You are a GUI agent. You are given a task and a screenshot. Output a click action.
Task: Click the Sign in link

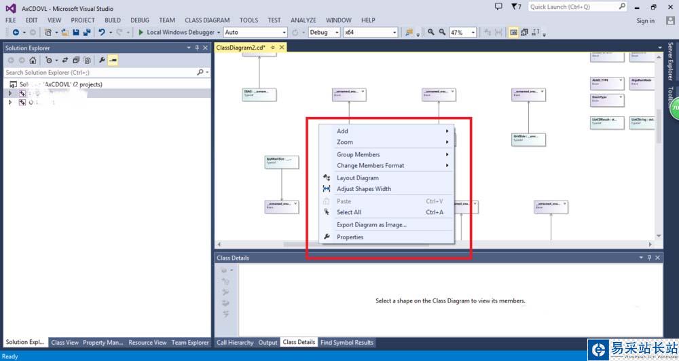tap(645, 21)
